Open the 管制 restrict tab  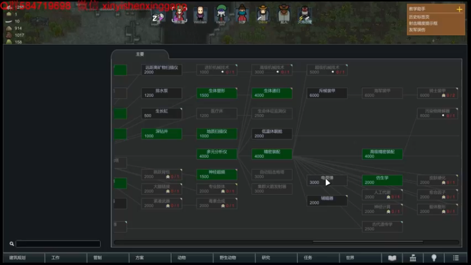108,258
